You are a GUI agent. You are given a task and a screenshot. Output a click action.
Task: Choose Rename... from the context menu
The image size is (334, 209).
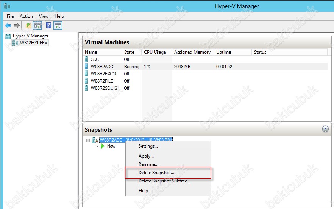point(168,164)
